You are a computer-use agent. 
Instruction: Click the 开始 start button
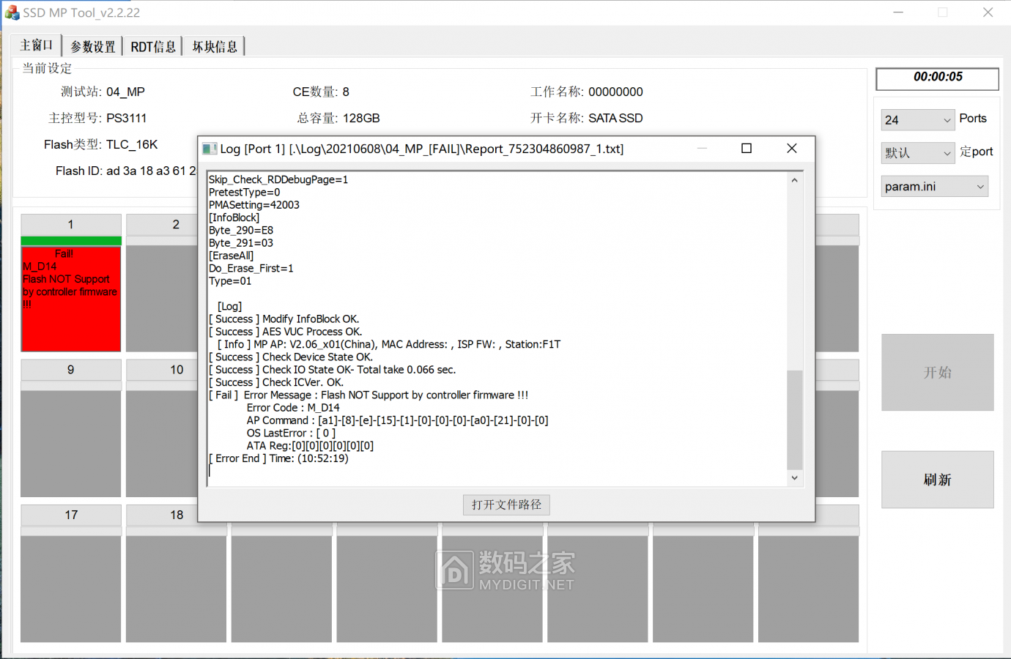[937, 372]
